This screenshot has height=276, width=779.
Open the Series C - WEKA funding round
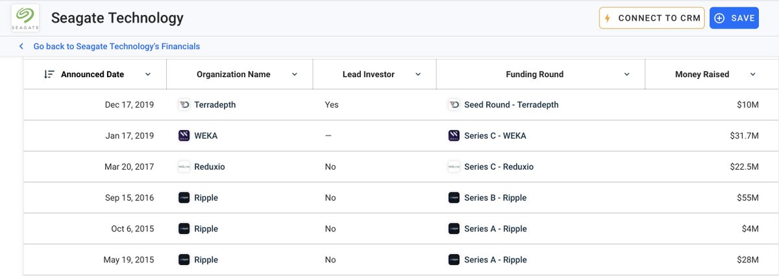click(x=495, y=136)
